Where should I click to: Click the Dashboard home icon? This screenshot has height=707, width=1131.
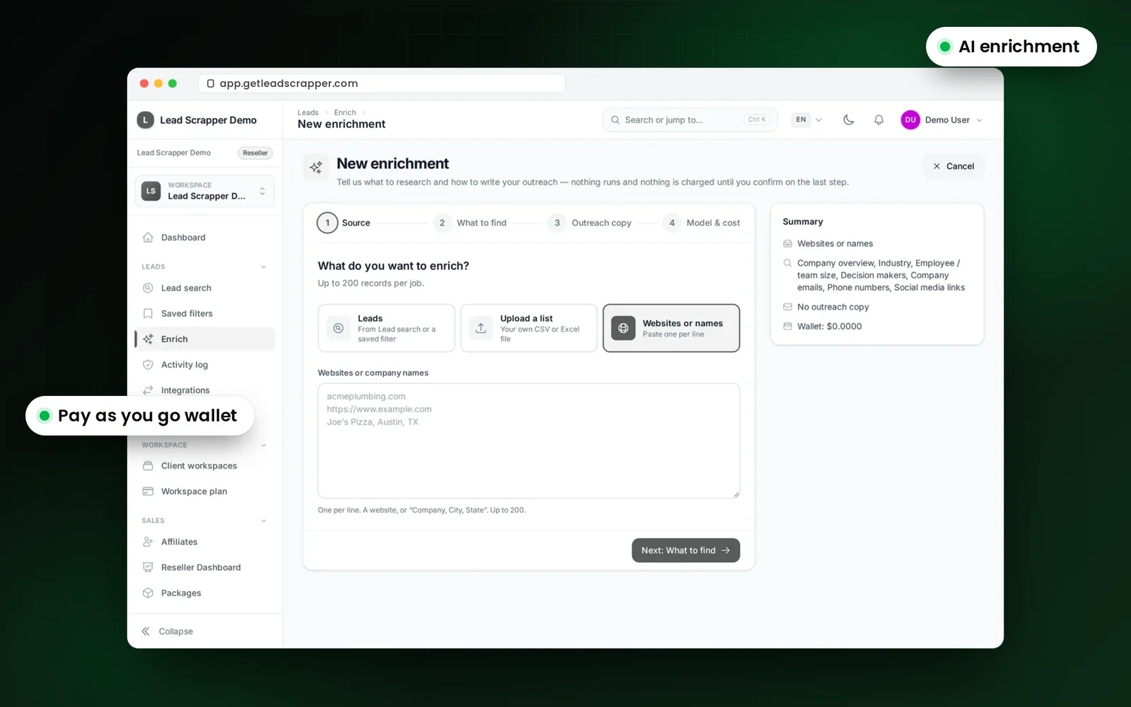pos(148,238)
